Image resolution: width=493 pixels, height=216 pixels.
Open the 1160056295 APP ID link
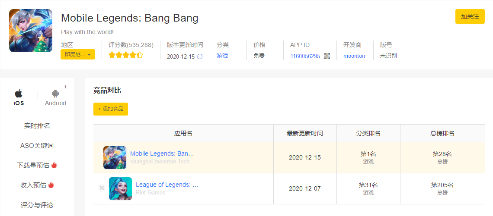point(305,56)
